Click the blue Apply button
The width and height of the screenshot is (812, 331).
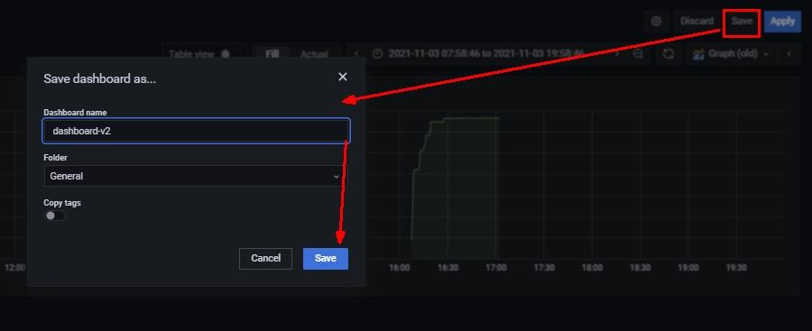pyautogui.click(x=782, y=22)
